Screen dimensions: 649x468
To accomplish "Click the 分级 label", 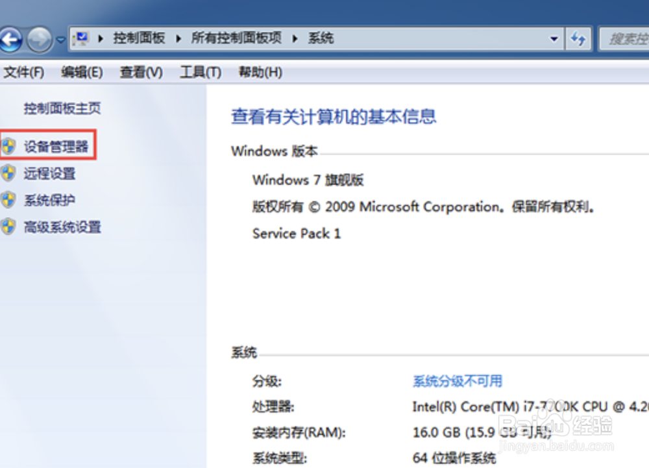I will [267, 381].
